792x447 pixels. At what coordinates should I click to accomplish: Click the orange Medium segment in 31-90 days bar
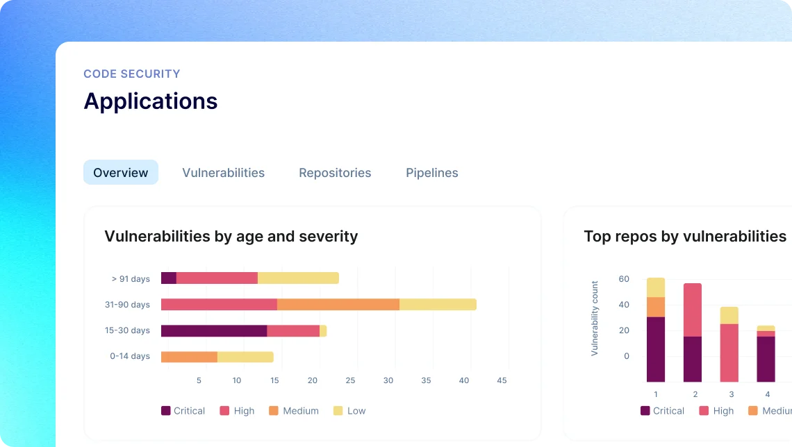click(x=338, y=304)
